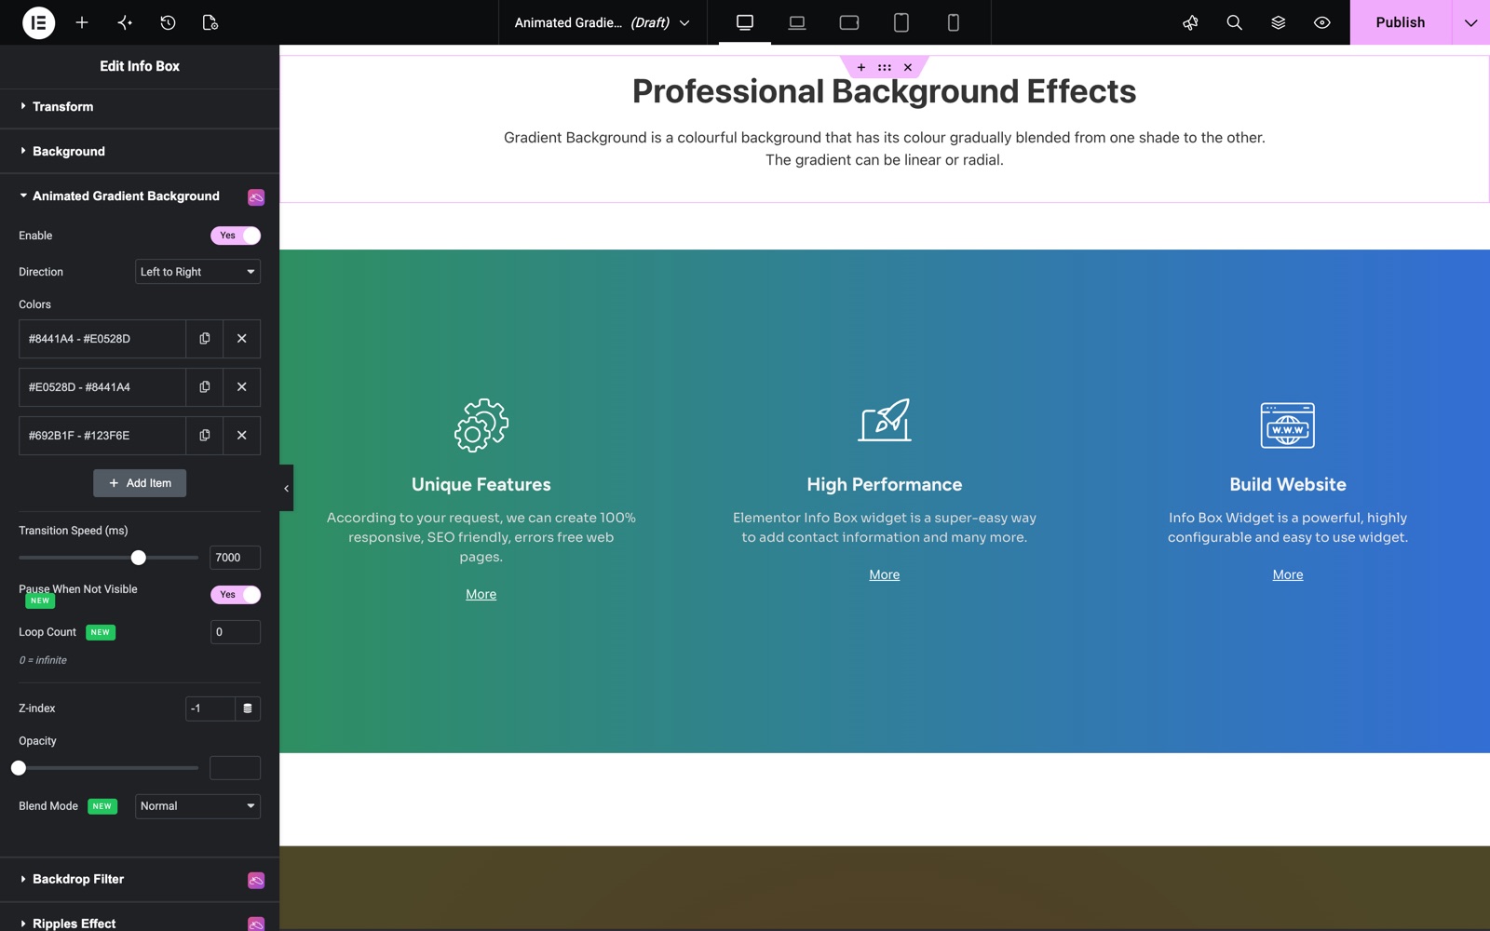Open the AI sparkle tool
Screen dimensions: 1490x931
point(125,22)
